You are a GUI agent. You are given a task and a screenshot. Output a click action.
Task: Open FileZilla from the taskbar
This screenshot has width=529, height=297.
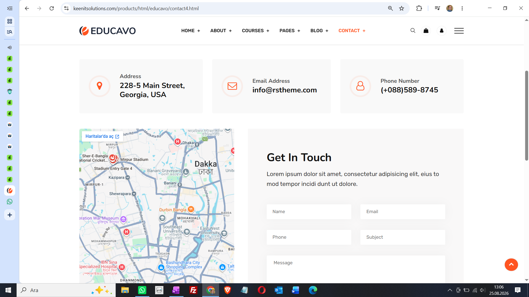(x=193, y=290)
